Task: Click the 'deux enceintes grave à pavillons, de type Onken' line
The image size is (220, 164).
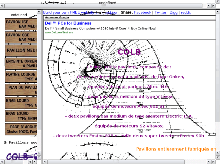Action: pos(129,77)
